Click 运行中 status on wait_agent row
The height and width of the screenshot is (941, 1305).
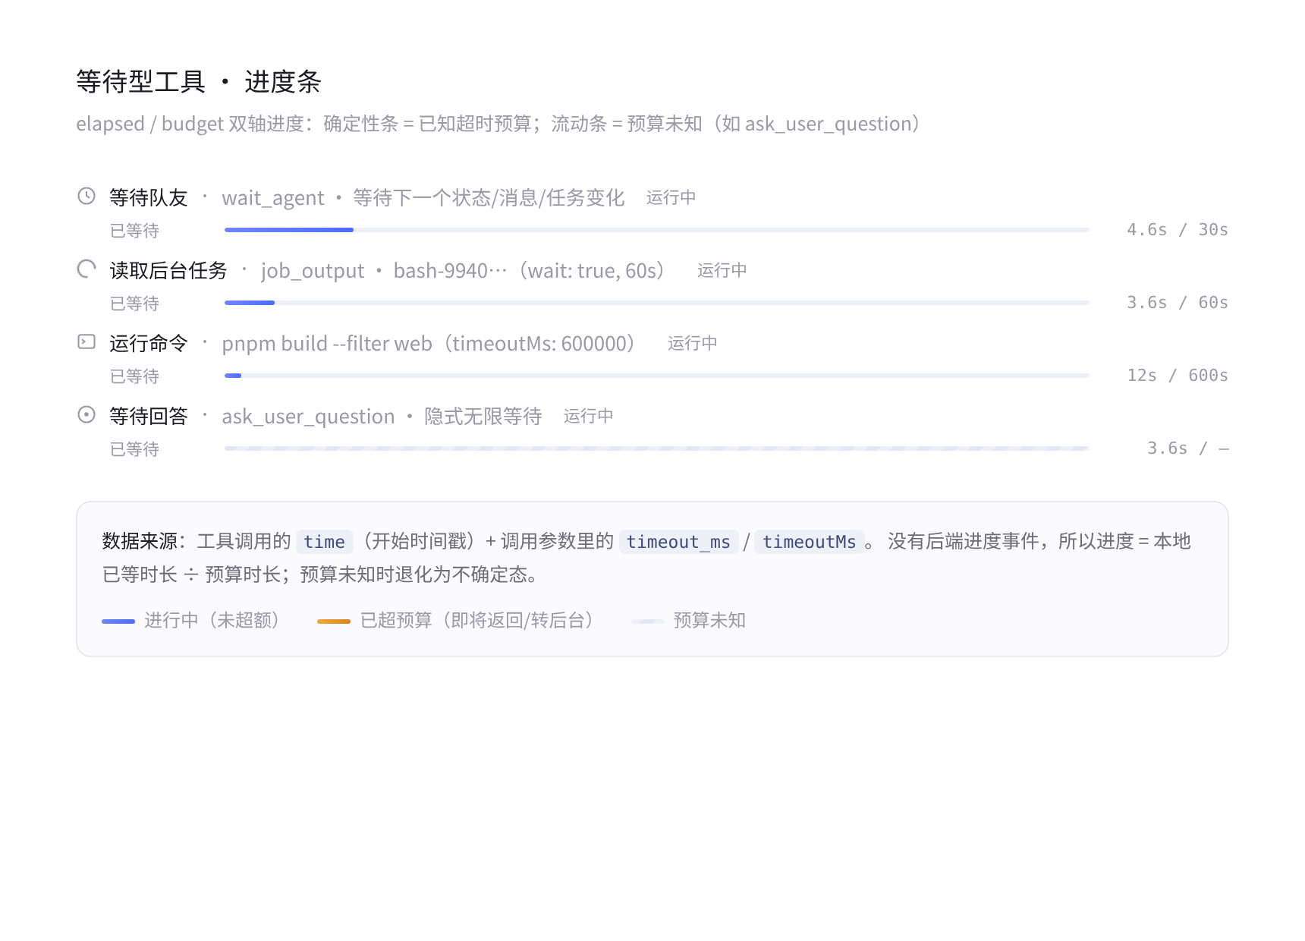pos(671,198)
